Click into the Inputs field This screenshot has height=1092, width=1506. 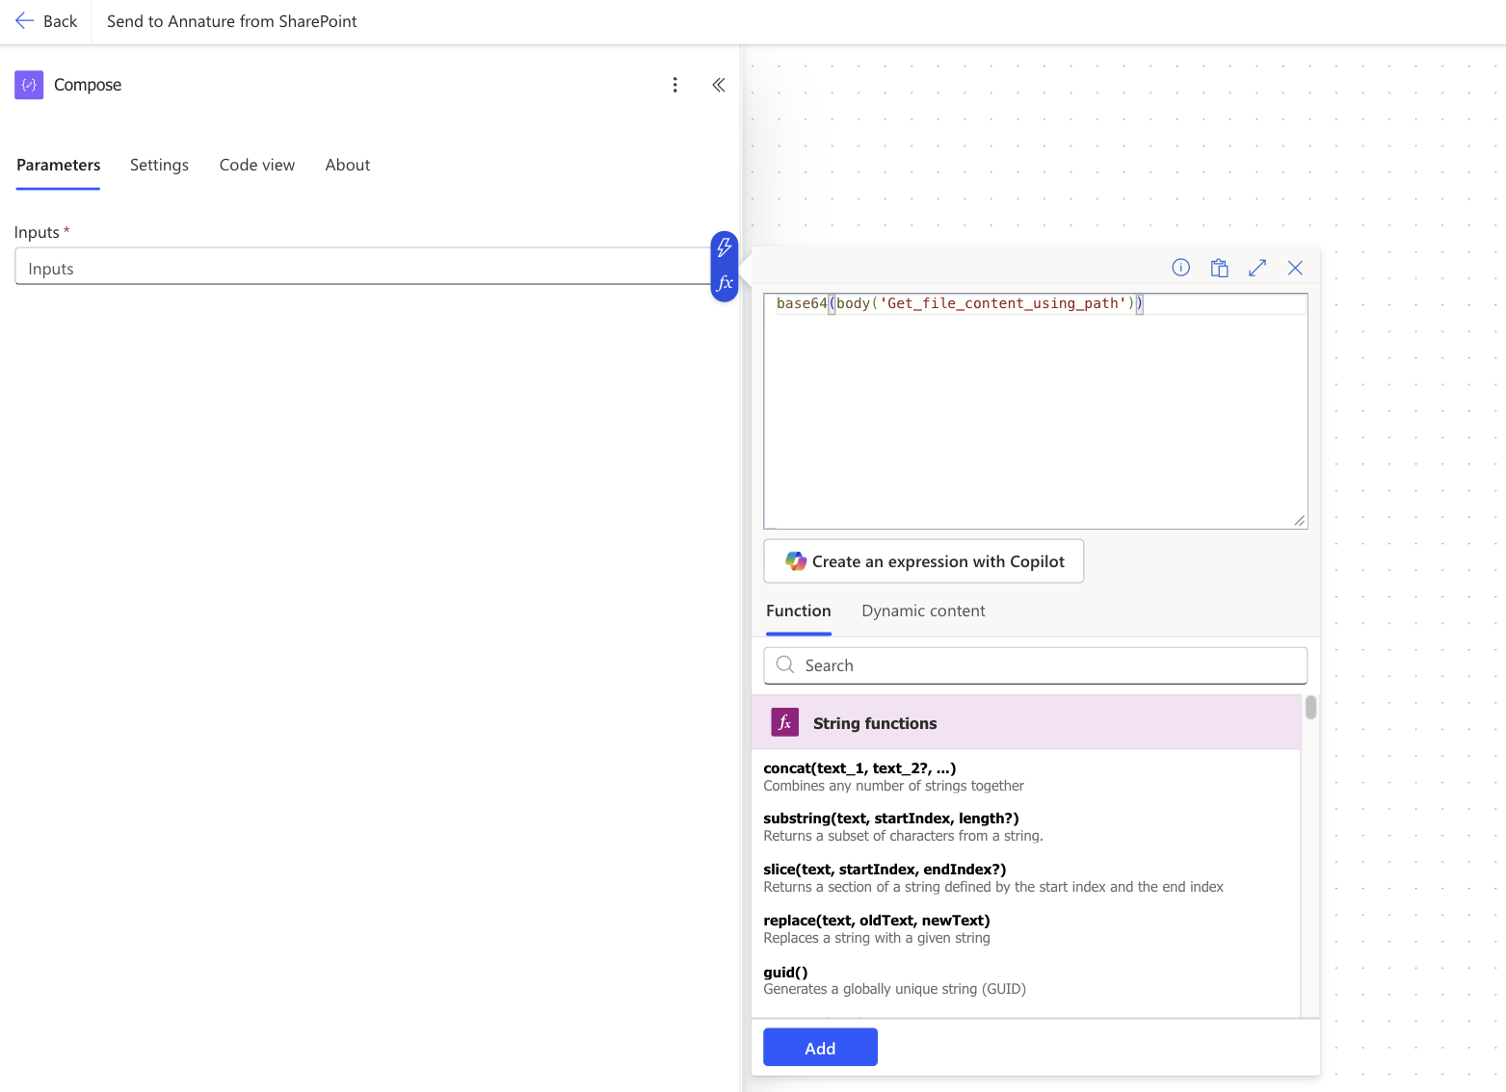(362, 267)
